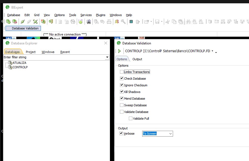Screen dimensions: 249x161
Task: Click the Enter filter string field
Action: [x=54, y=57]
